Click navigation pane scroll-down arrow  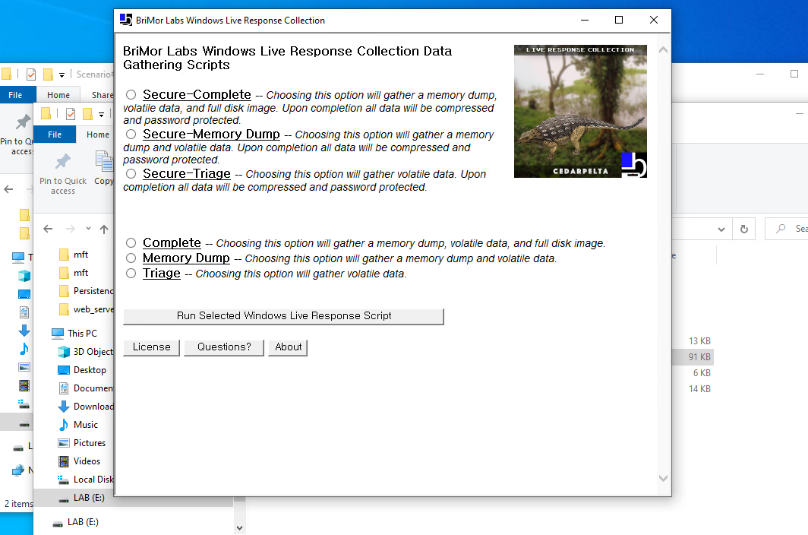coord(240,527)
